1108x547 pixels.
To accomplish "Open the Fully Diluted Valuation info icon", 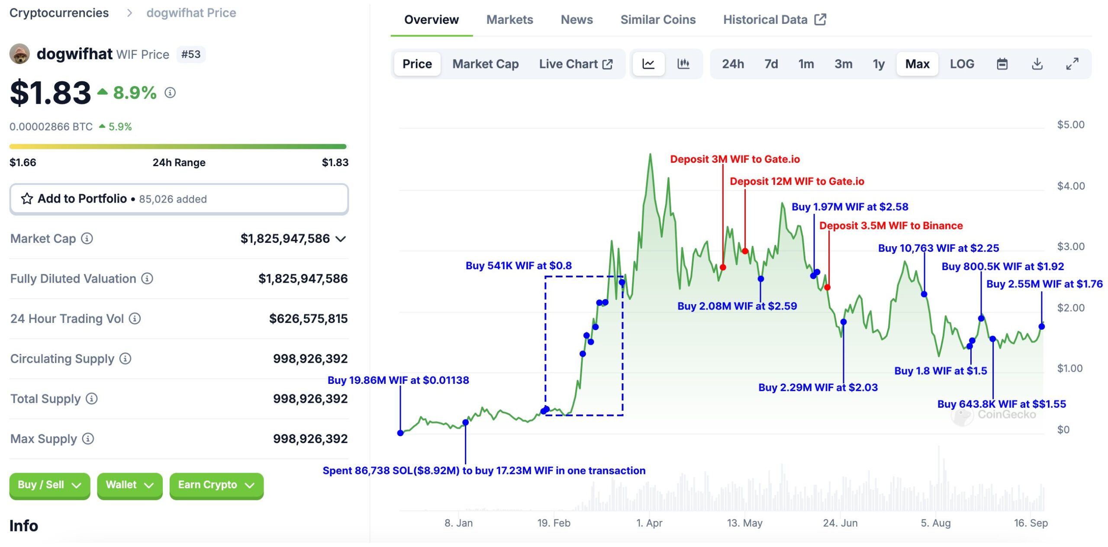I will click(147, 278).
